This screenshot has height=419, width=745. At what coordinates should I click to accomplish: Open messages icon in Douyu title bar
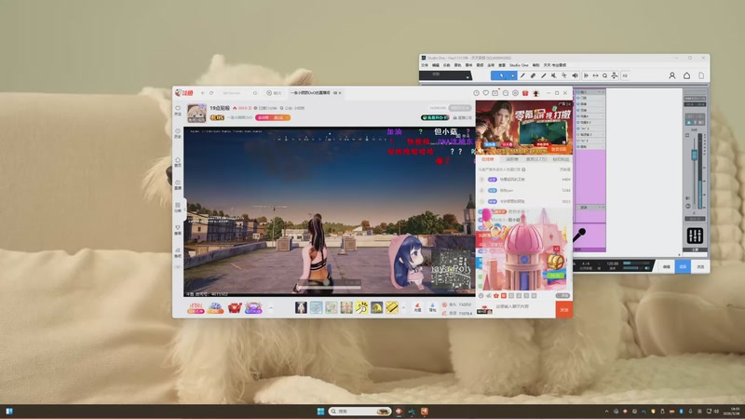505,93
